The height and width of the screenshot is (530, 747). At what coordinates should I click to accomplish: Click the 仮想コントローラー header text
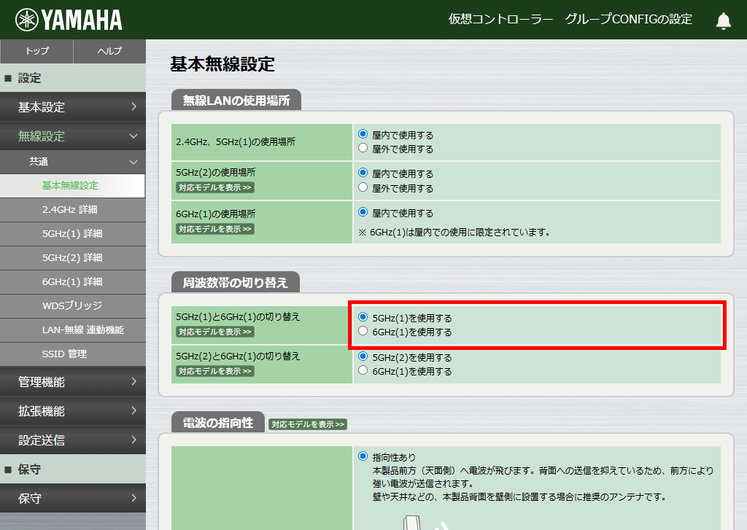pyautogui.click(x=500, y=20)
